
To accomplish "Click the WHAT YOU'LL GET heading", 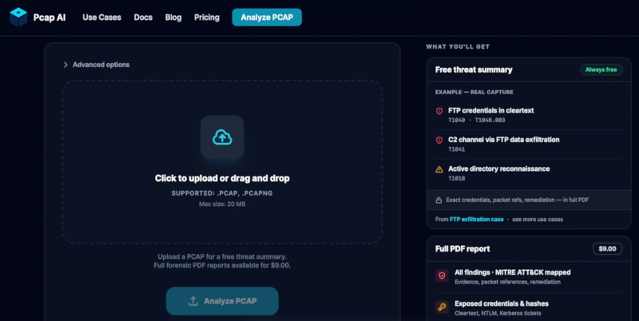I will 458,47.
